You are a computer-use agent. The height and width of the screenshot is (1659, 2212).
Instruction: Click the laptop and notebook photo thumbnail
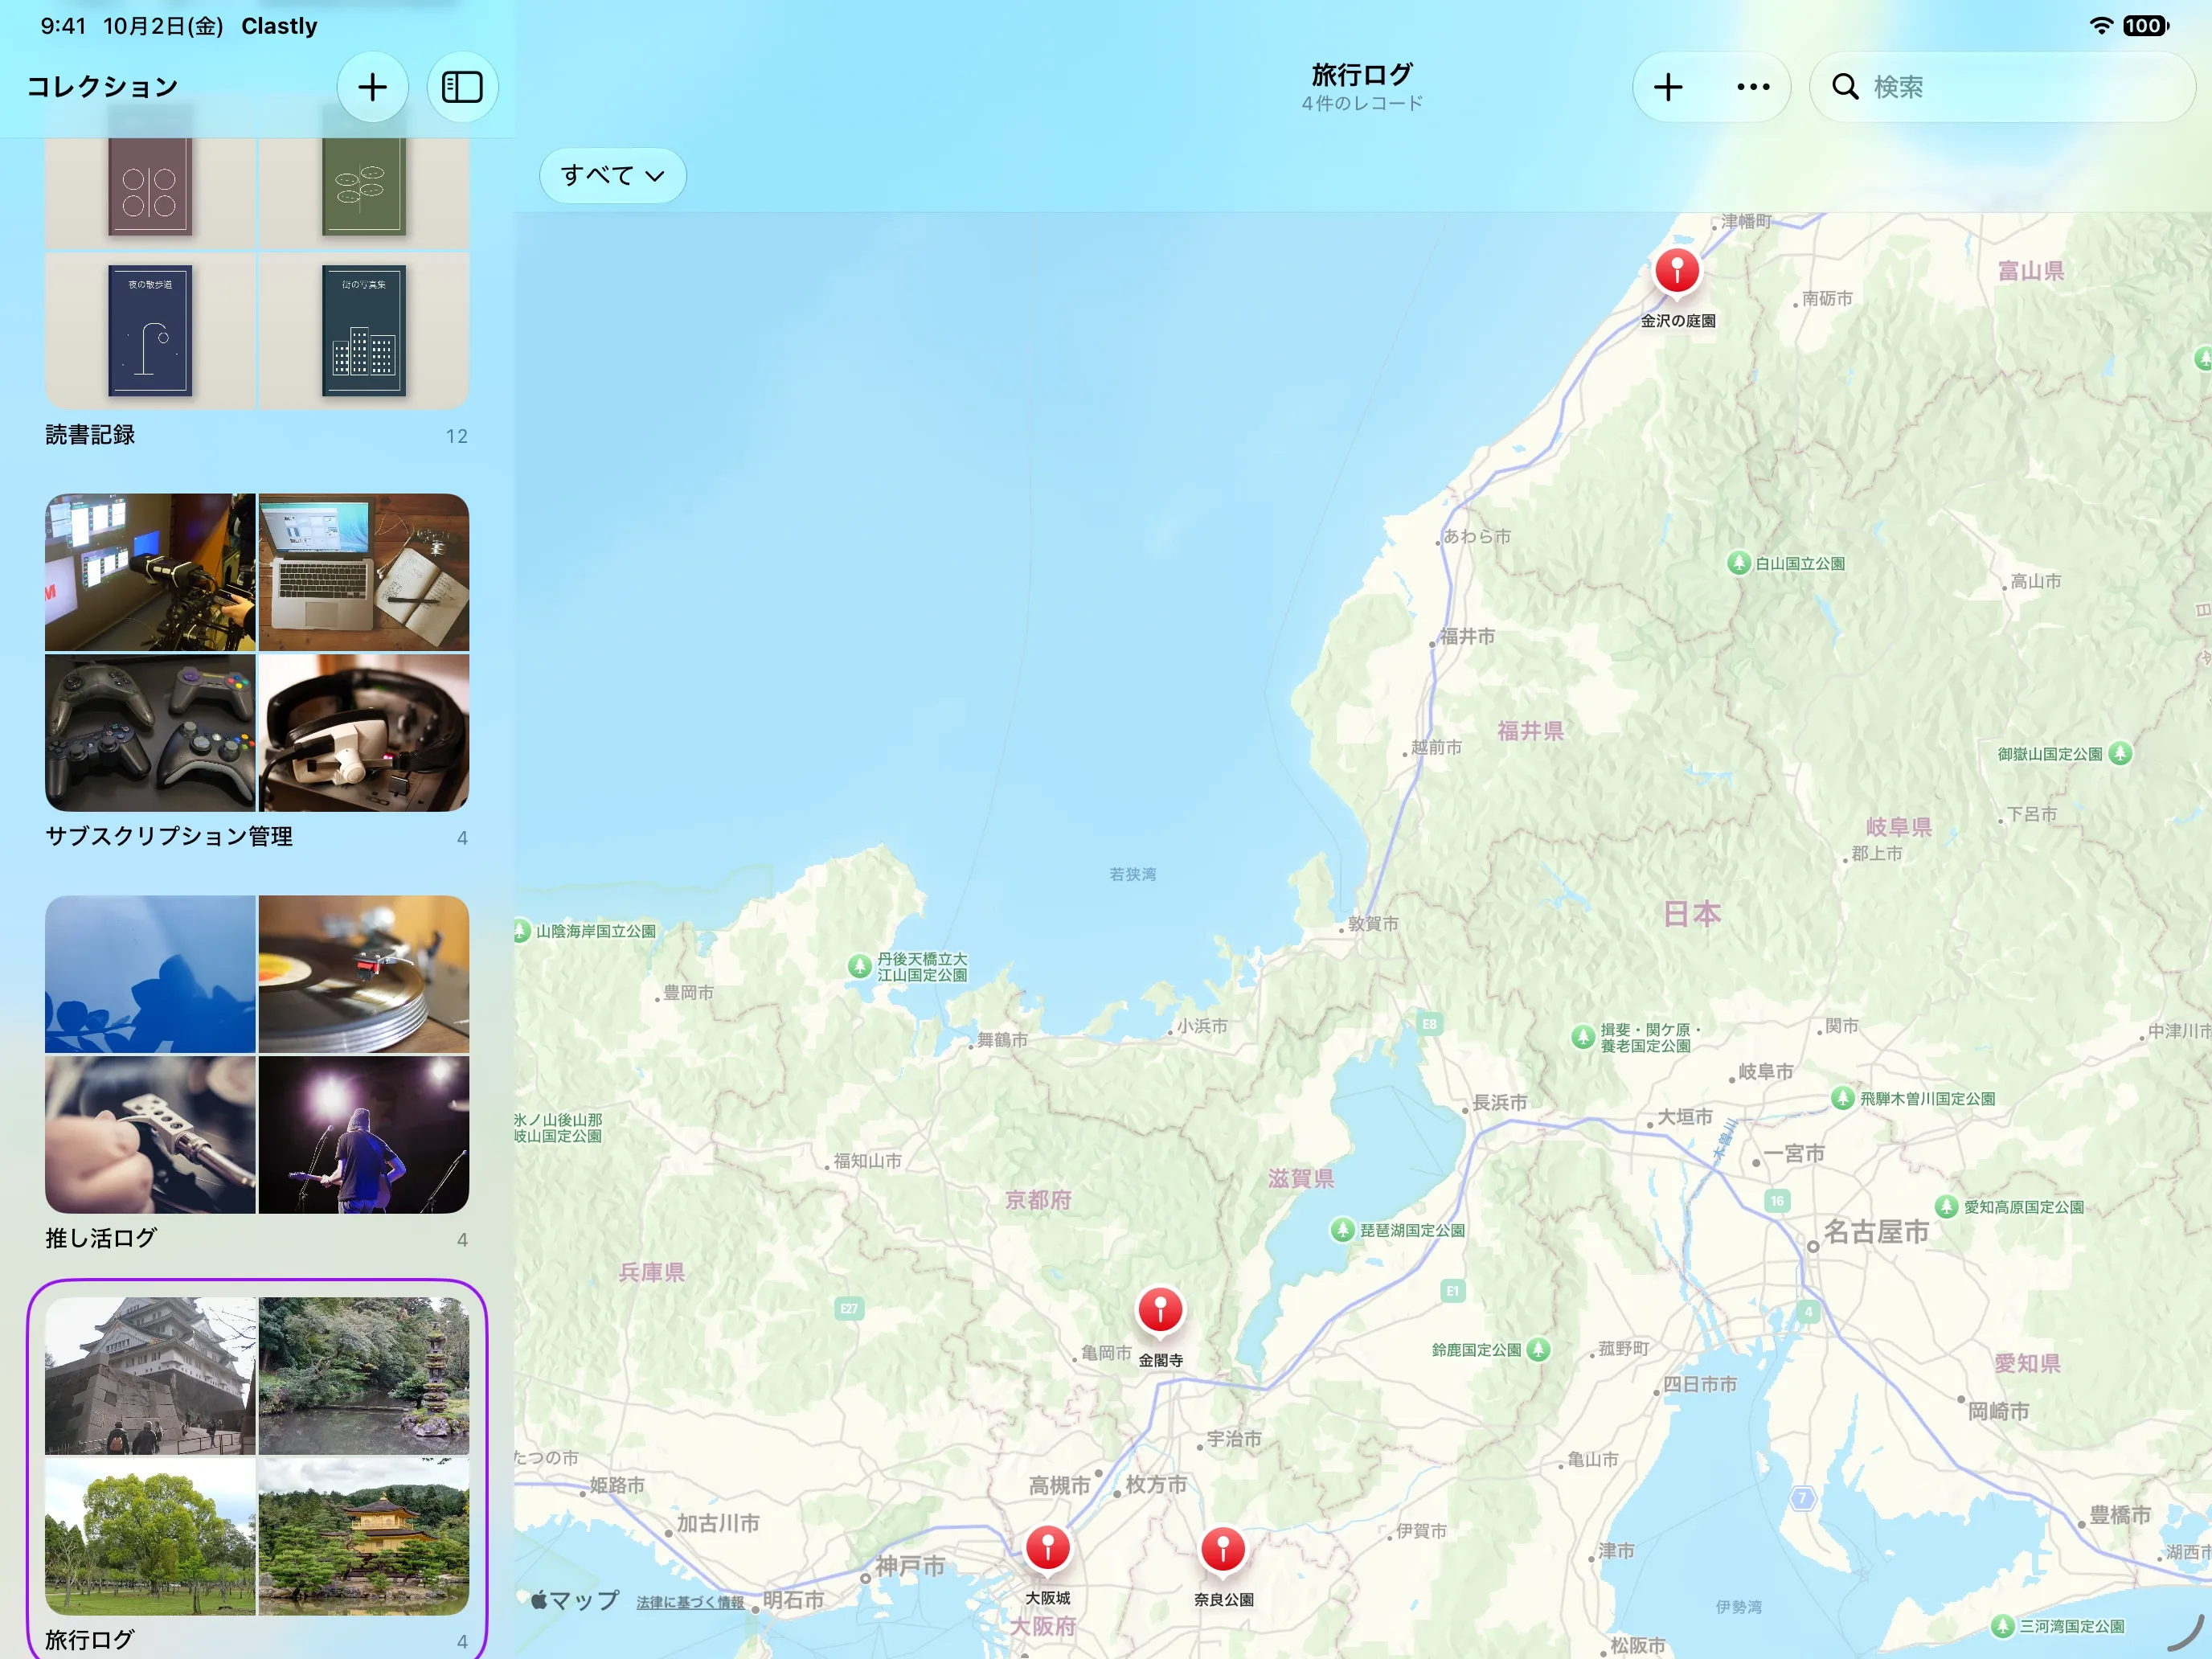tap(364, 572)
